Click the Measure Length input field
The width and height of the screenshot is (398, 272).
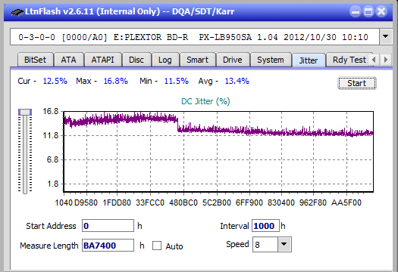[x=108, y=246]
